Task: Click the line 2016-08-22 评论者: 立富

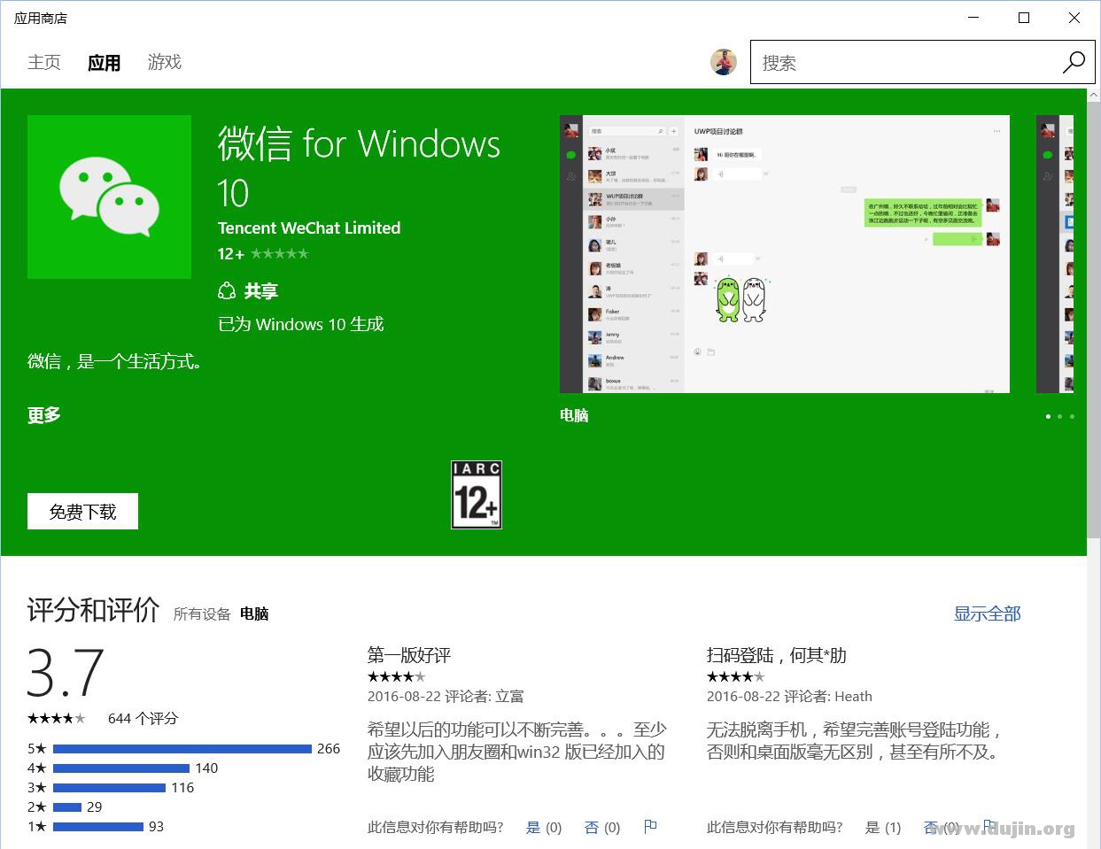Action: point(446,697)
